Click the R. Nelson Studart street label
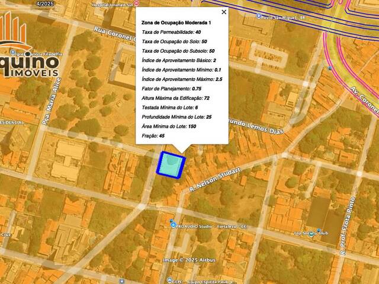Viewport: 379px width, 284px height. (215, 180)
